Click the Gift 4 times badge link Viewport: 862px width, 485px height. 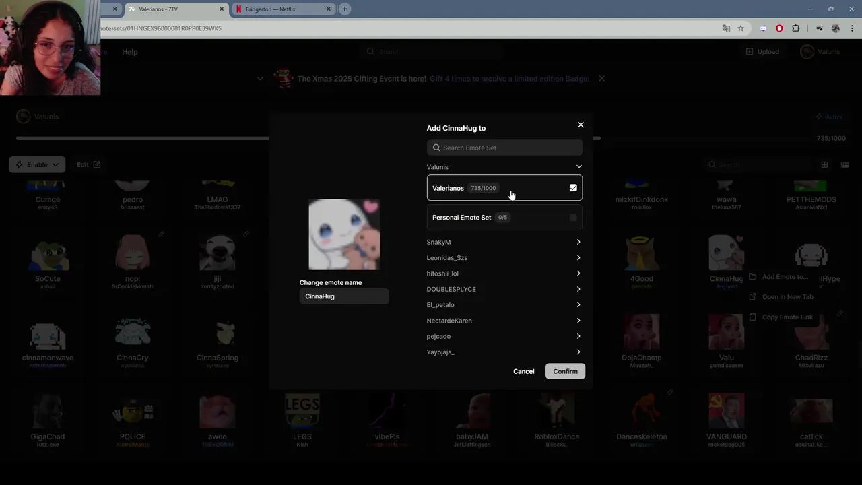pos(509,79)
